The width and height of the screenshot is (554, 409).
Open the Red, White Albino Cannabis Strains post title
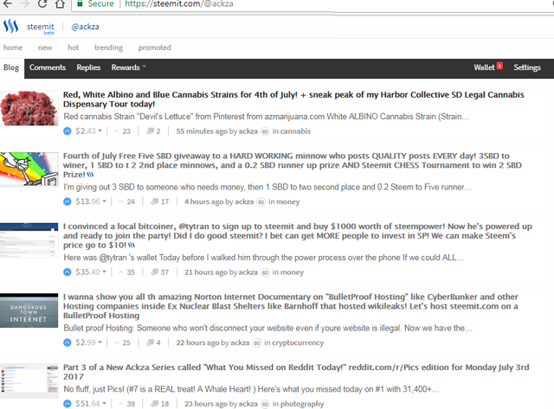click(293, 99)
